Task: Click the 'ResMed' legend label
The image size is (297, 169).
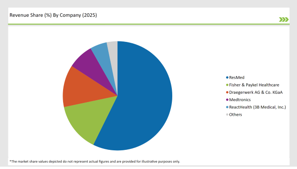Action: tap(237, 77)
